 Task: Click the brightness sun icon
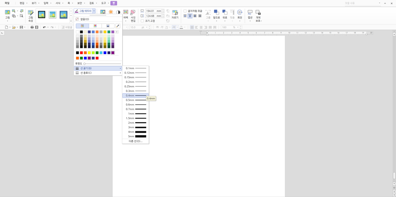coord(111,12)
